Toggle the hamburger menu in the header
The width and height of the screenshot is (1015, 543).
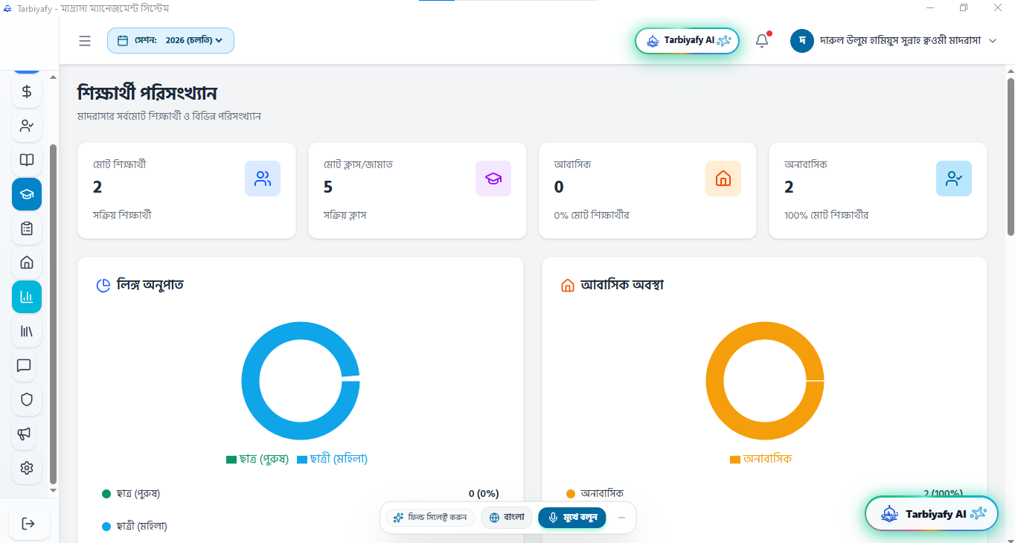tap(85, 41)
